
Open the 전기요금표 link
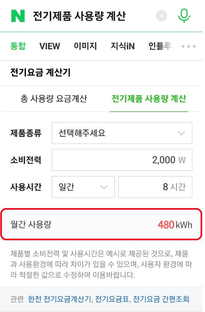point(111,299)
